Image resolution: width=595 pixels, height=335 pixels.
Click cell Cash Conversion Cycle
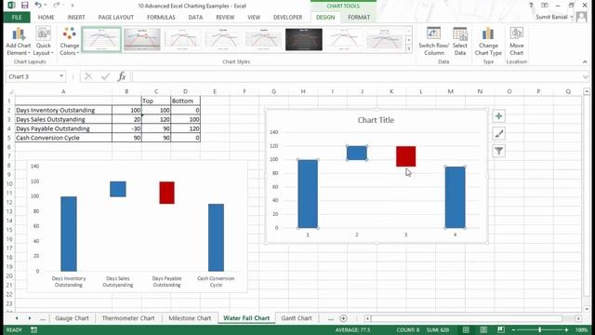coord(63,138)
